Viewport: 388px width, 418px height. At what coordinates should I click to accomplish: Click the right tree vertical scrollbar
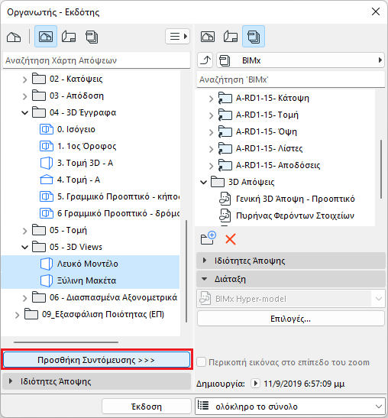[381, 169]
